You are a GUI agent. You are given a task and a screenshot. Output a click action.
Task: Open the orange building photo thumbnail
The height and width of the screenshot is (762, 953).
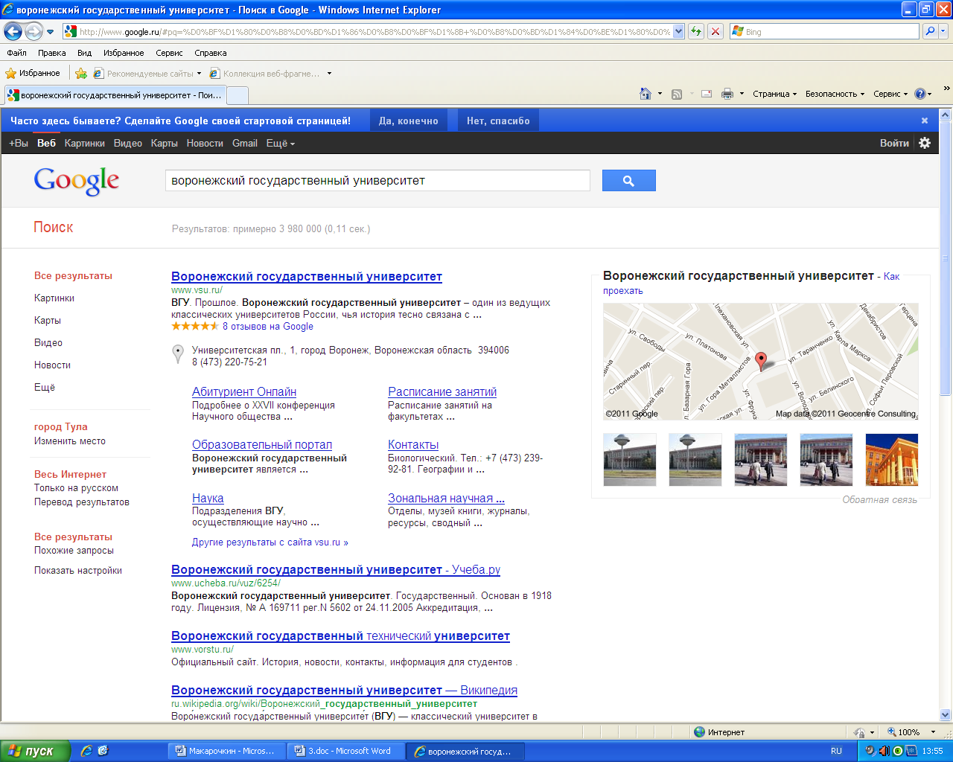pyautogui.click(x=892, y=460)
